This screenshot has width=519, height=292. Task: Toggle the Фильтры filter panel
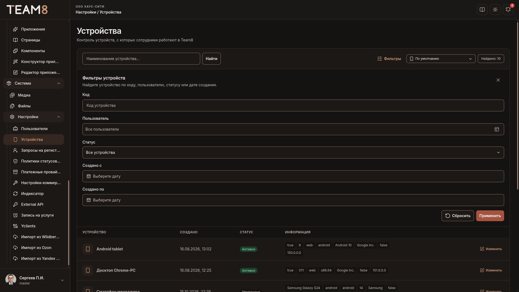pos(389,59)
